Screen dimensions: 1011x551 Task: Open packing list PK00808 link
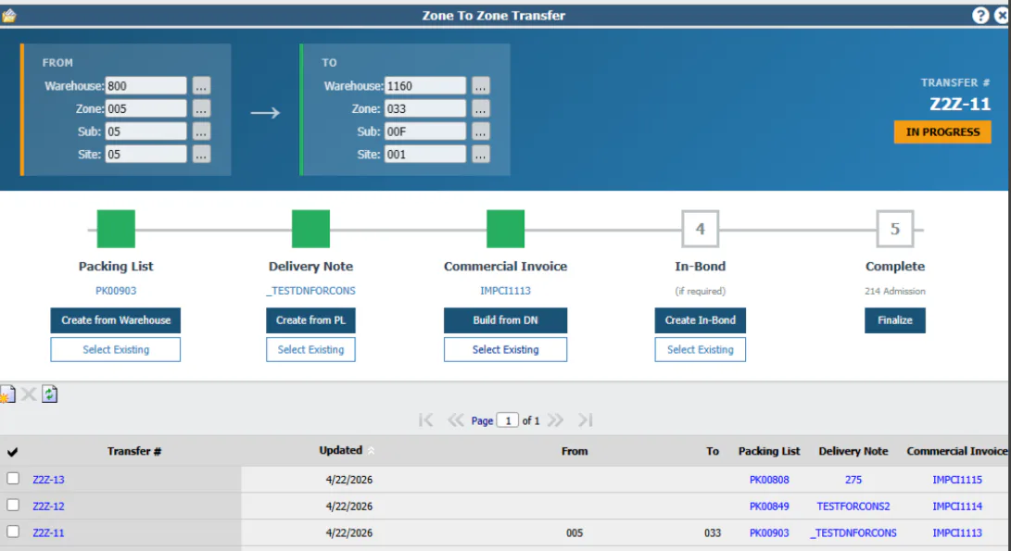tap(769, 480)
